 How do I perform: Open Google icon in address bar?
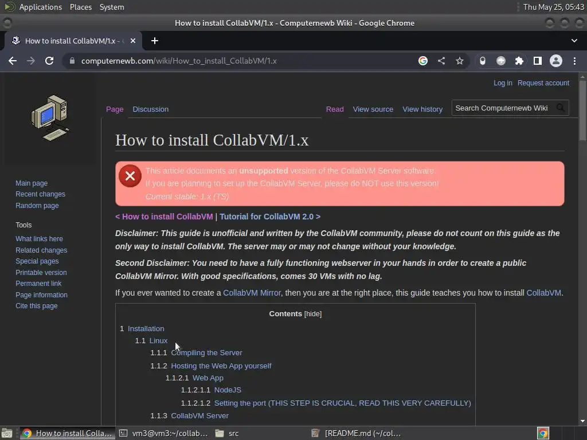pyautogui.click(x=423, y=61)
